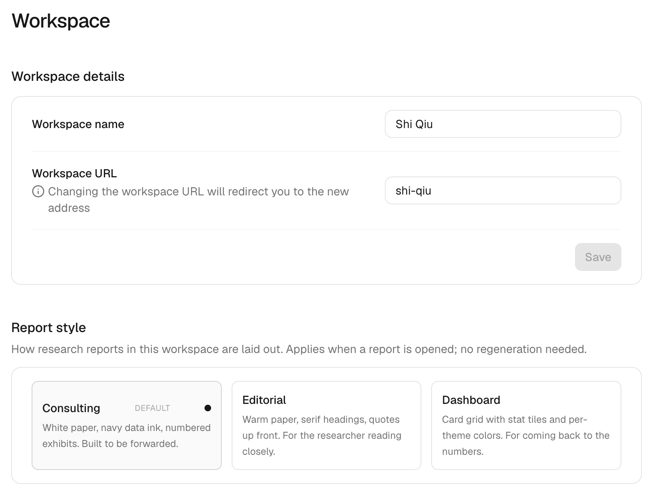Screen dimensions: 653x486
Task: Click the Report style heading
Action: pos(49,328)
